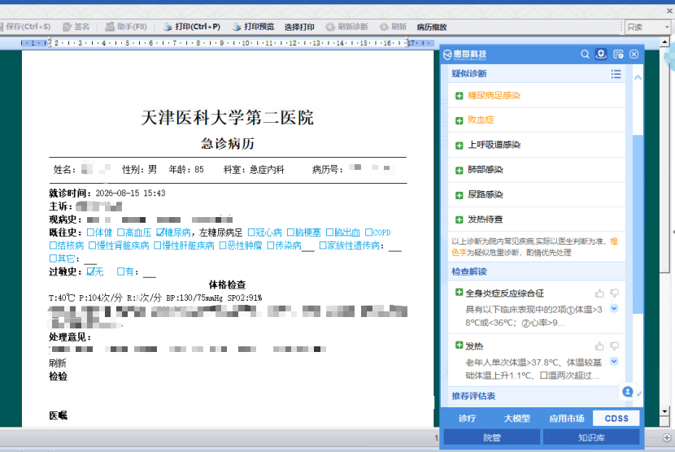Add the 糖尿病足感染 diagnosis with its plus icon
The image size is (675, 452).
point(459,96)
